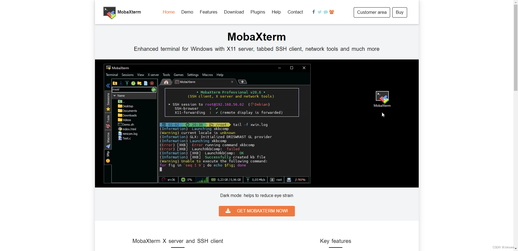Select the Test.c file
The height and width of the screenshot is (251, 518).
click(124, 138)
